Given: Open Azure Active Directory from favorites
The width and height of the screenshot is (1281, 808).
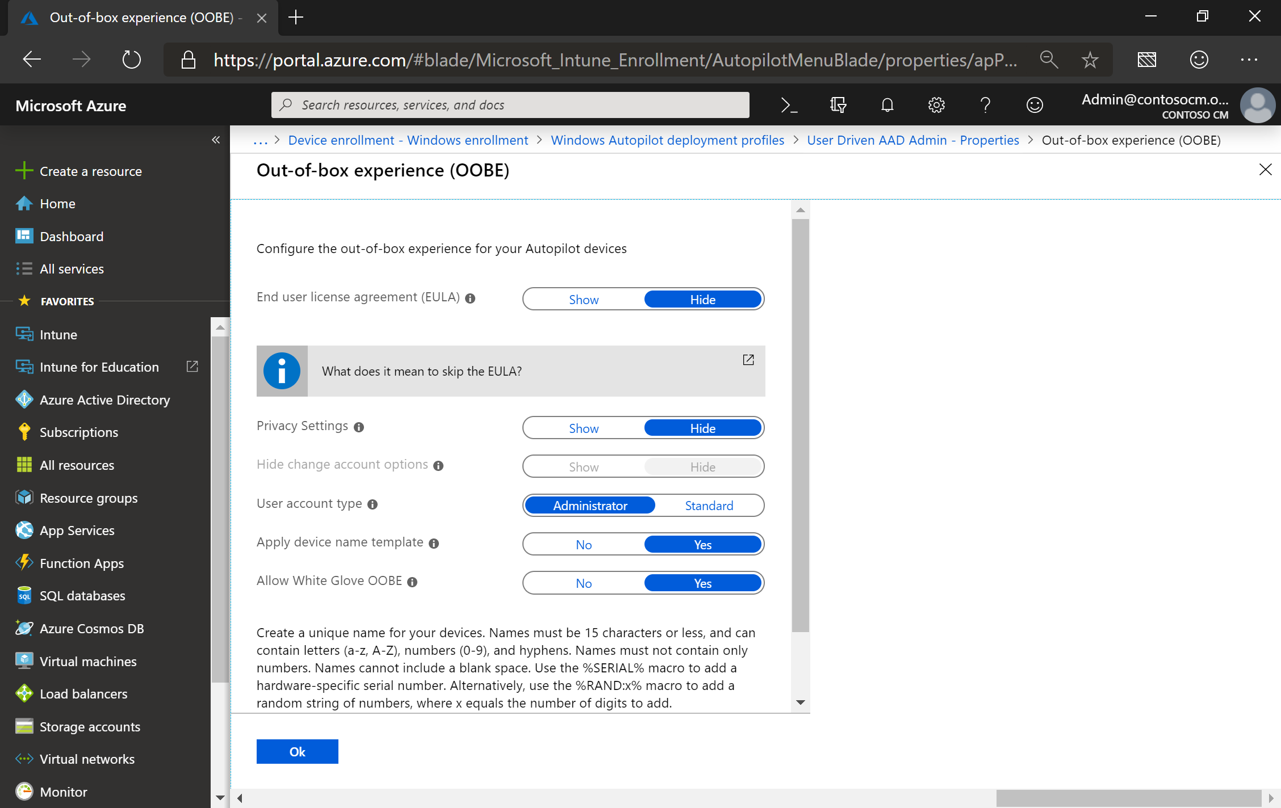Looking at the screenshot, I should click(104, 400).
